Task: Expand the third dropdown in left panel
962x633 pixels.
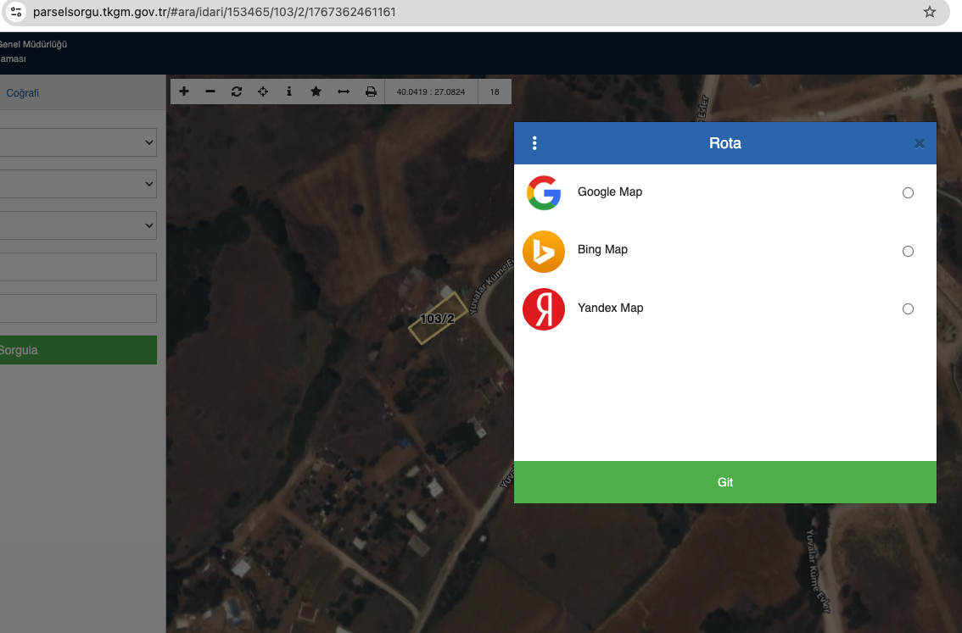Action: coord(78,225)
